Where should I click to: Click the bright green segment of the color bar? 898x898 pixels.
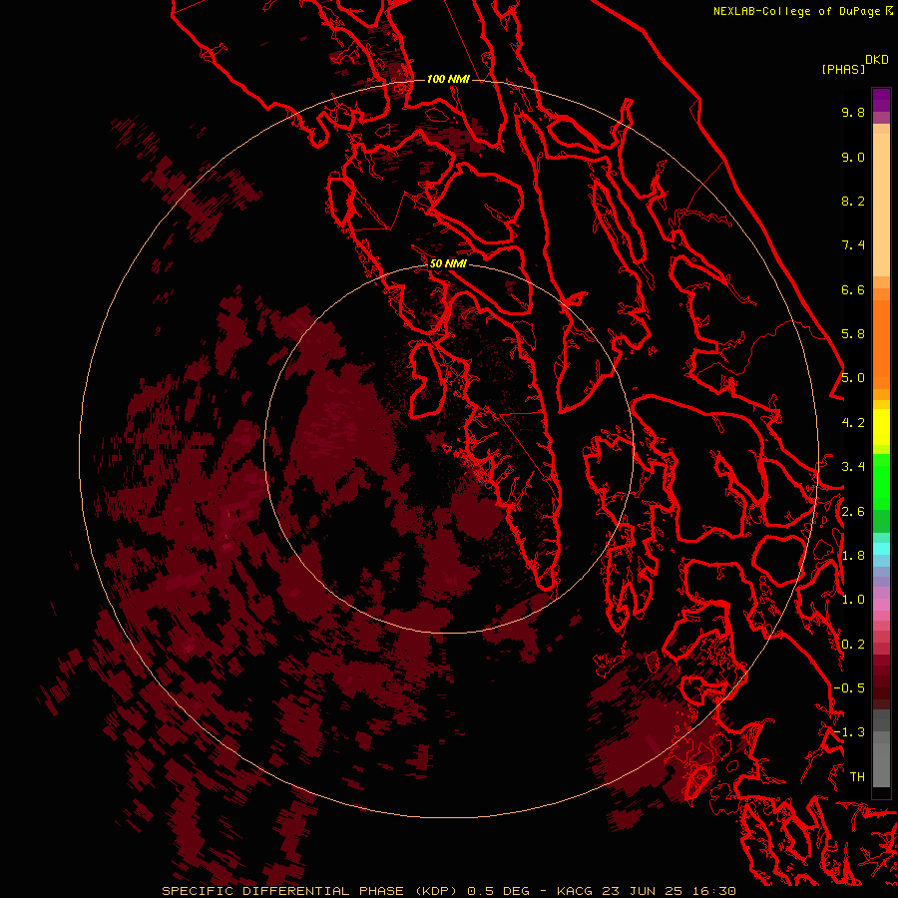[881, 481]
